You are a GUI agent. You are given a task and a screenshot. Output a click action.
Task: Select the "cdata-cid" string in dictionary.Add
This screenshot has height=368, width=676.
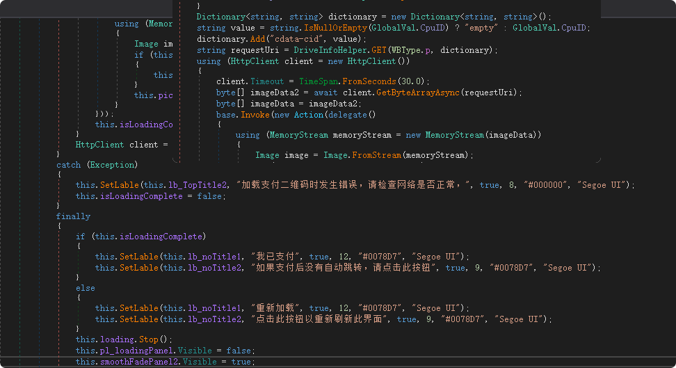click(x=269, y=39)
